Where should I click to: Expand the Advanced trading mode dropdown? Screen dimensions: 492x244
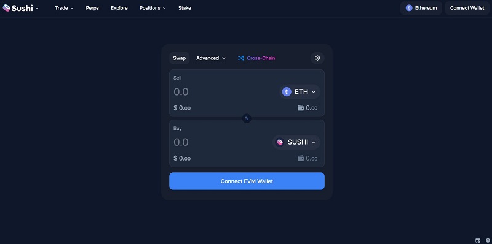[x=211, y=58]
